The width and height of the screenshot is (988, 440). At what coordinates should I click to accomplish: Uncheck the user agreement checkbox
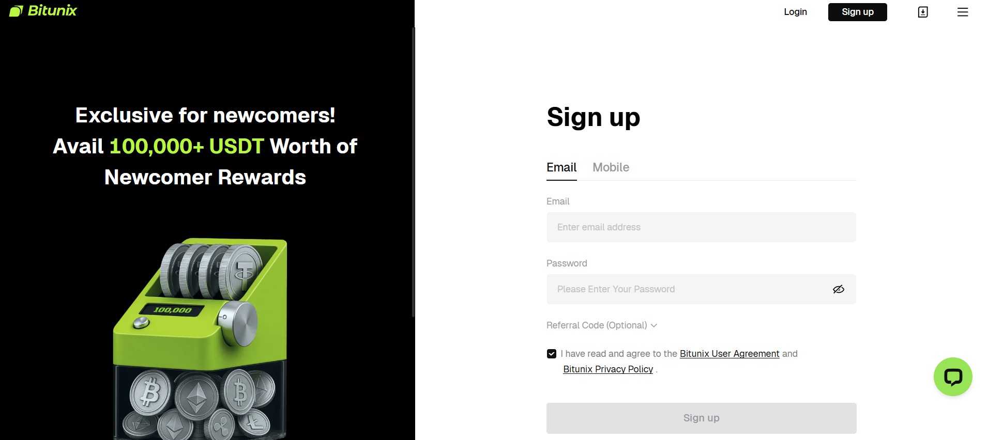coord(551,353)
